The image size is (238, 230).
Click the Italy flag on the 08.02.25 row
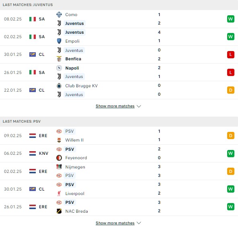(33, 19)
